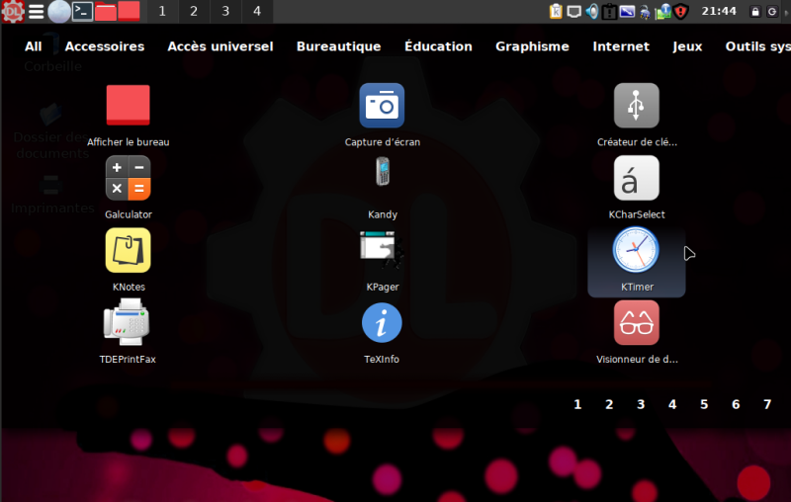Viewport: 791px width, 502px height.
Task: Switch to virtual desktop 2 in panel
Action: (193, 11)
